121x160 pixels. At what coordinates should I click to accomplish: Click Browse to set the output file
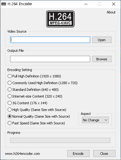coord(102,59)
